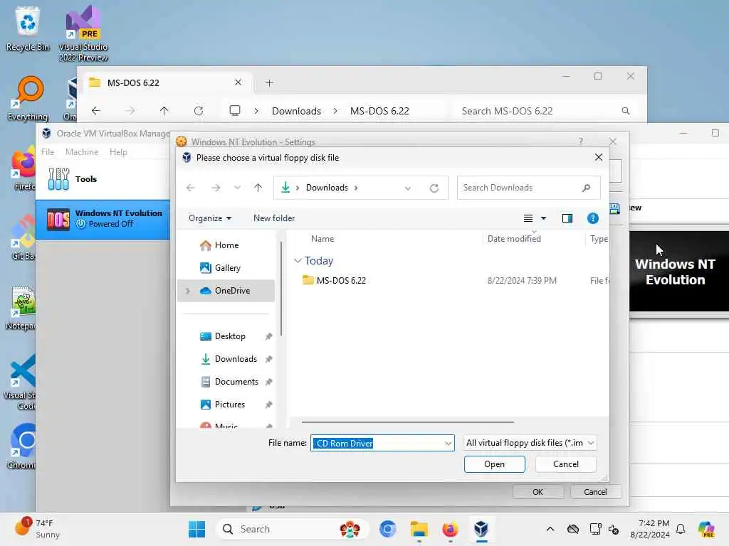Open recent locations chevron in file dialog
This screenshot has width=729, height=546.
(x=238, y=188)
